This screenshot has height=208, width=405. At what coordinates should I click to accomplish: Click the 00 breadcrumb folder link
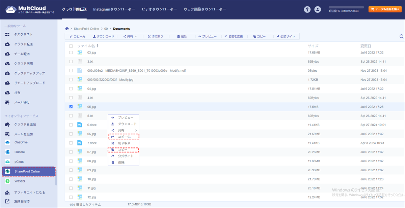point(106,29)
